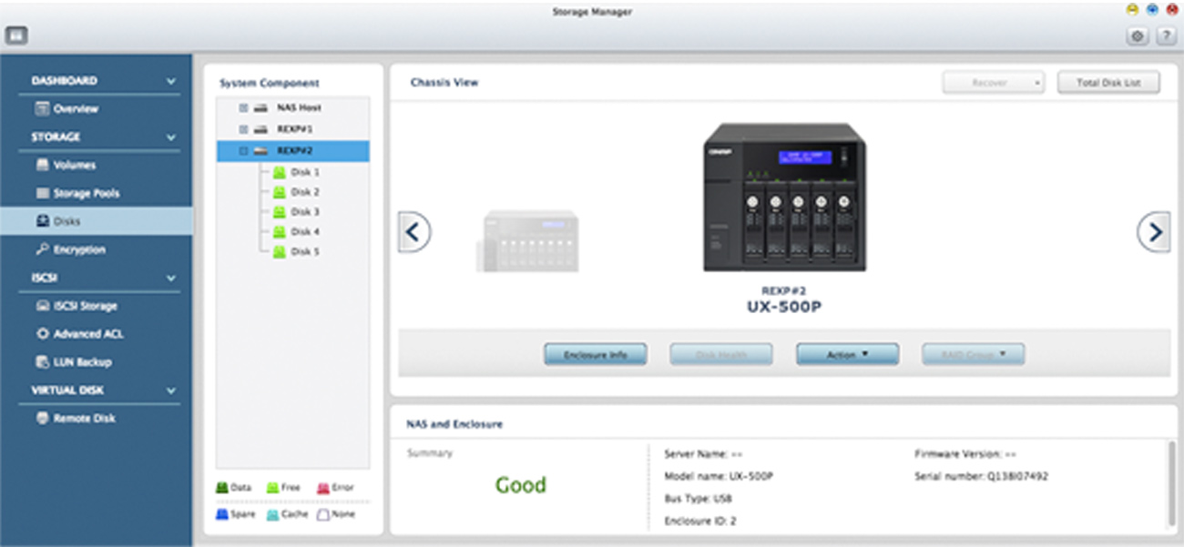
Task: Collapse the ISCSI section chevron
Action: 171,278
